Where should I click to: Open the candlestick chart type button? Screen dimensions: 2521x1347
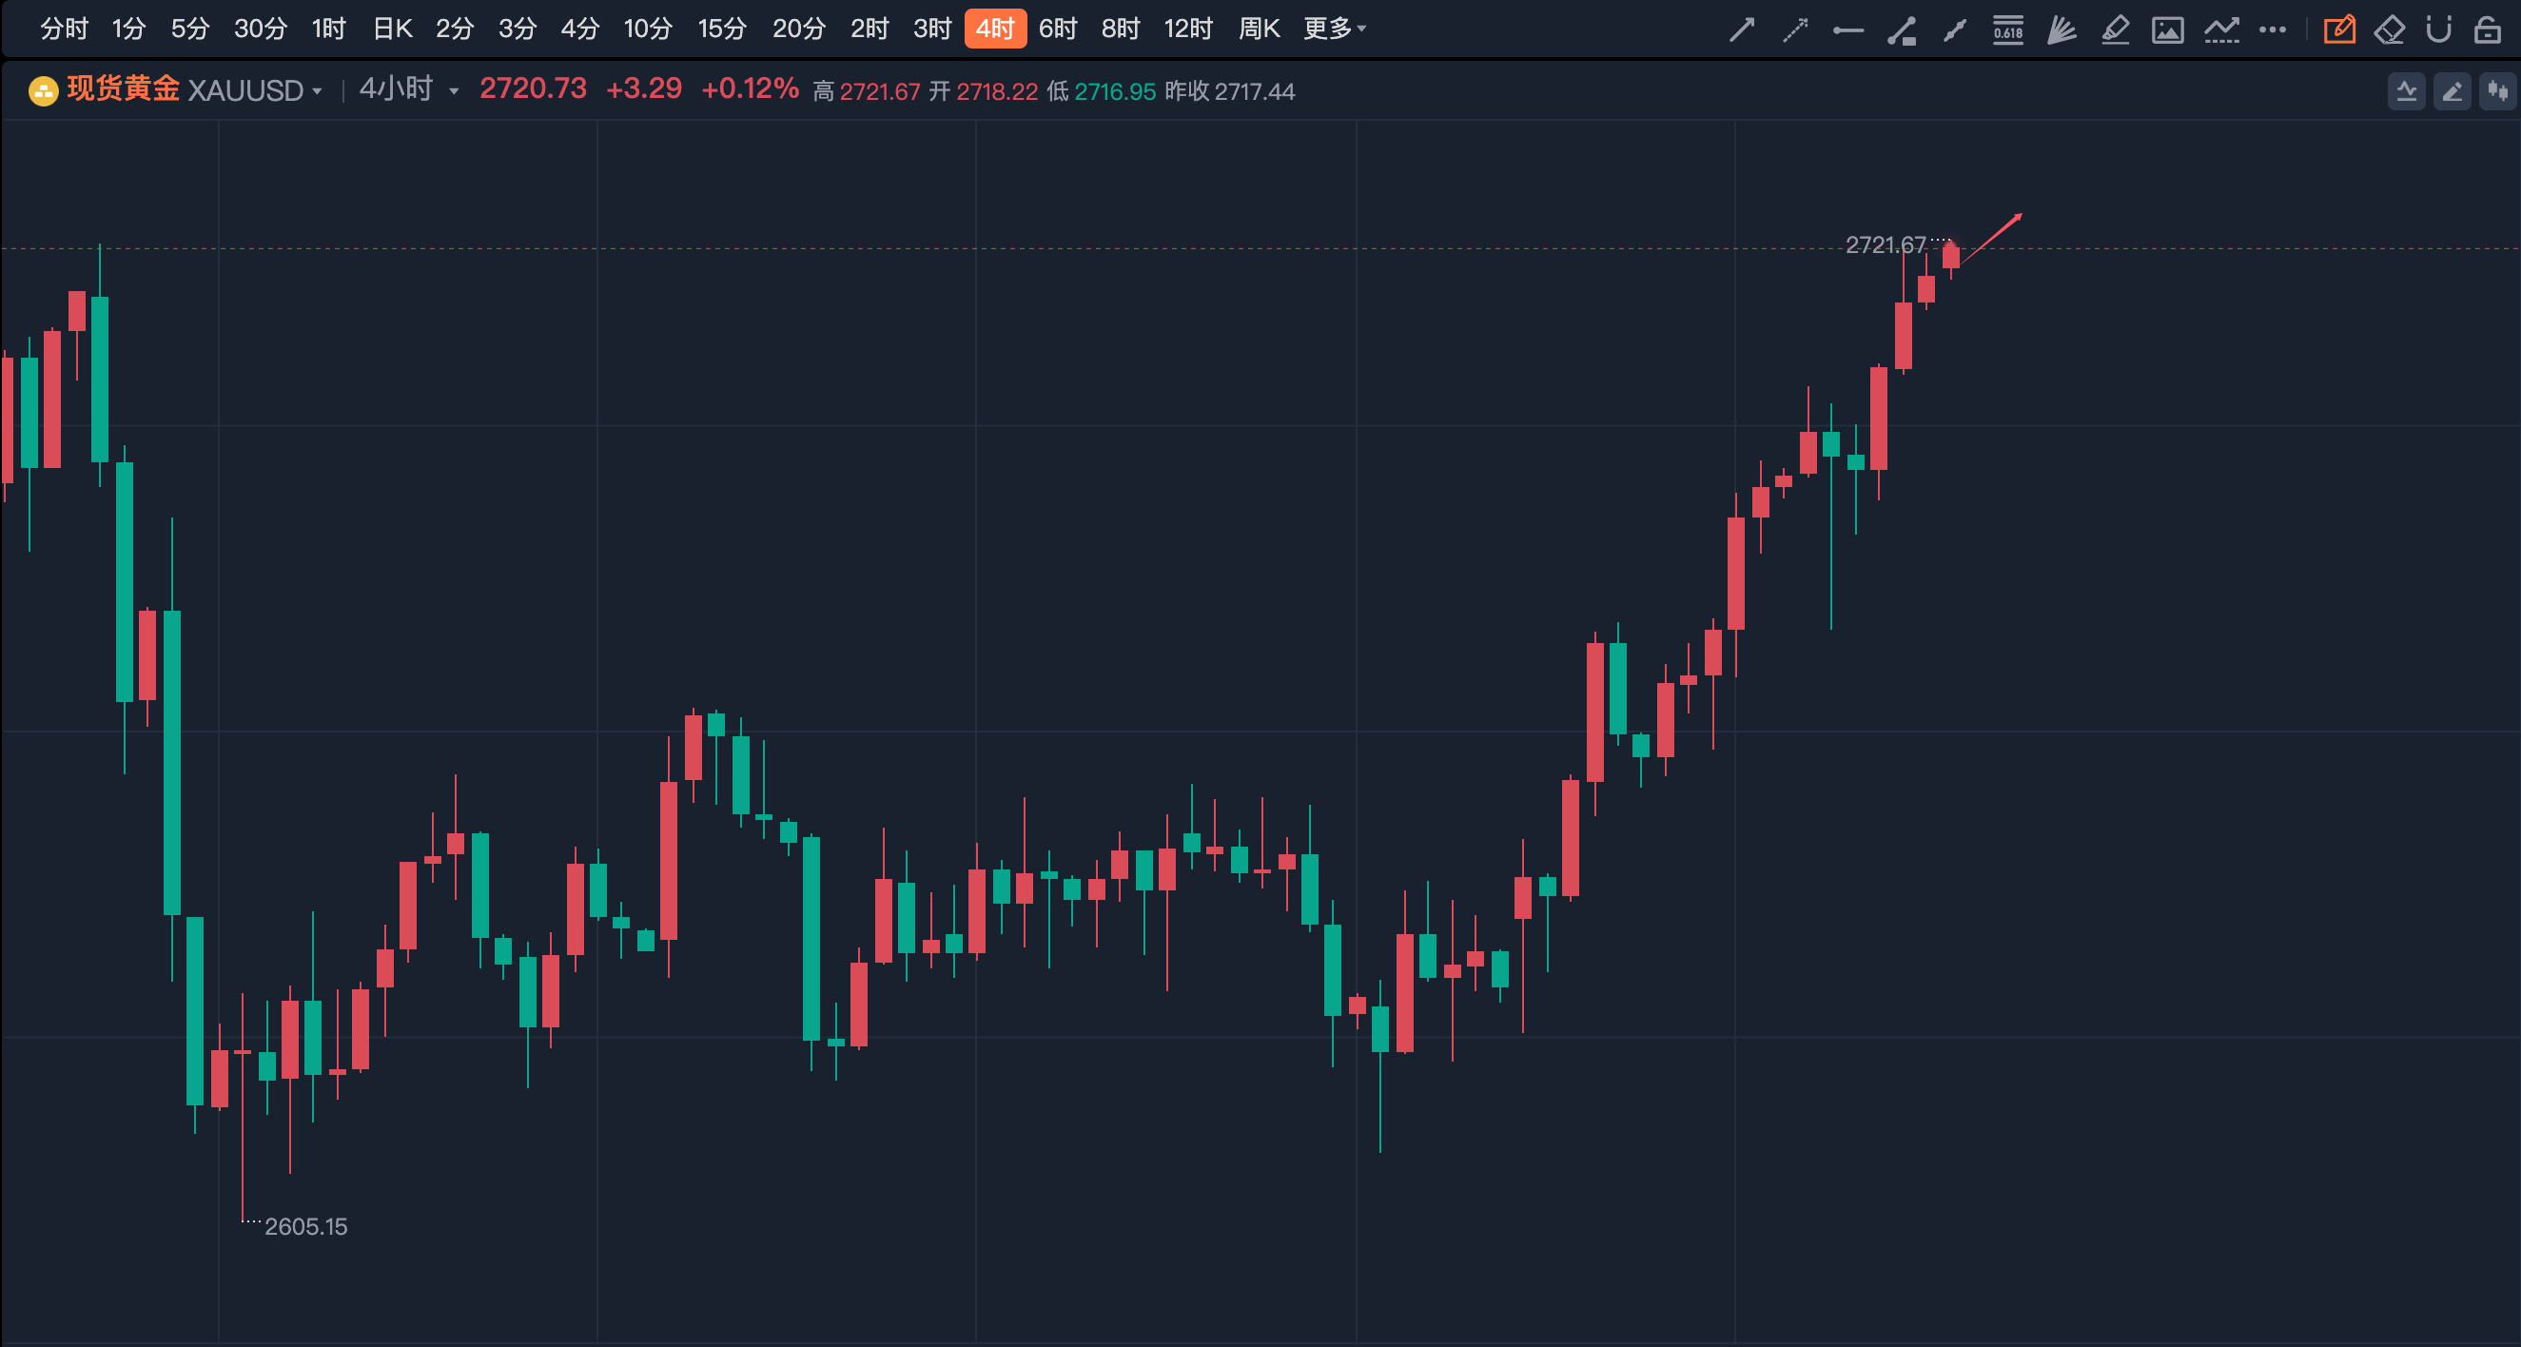2498,92
